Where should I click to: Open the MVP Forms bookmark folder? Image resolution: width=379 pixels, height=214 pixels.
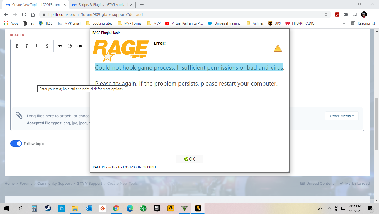pyautogui.click(x=130, y=23)
